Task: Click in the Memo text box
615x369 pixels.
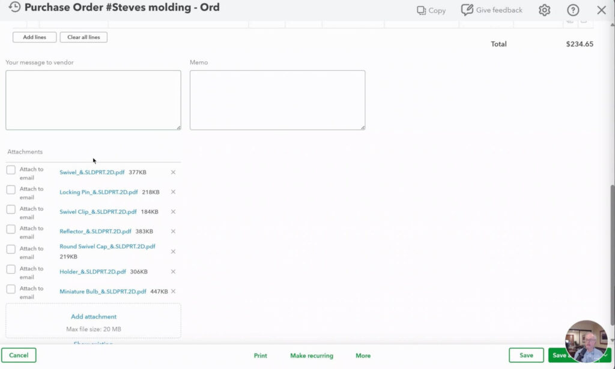Action: pyautogui.click(x=277, y=100)
